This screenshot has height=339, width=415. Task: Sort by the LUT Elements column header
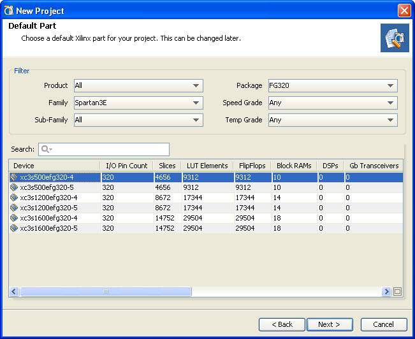tap(207, 166)
